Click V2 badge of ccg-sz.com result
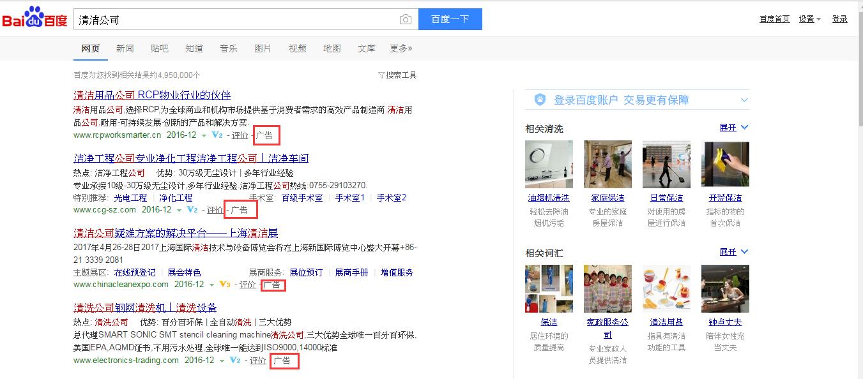Image resolution: width=863 pixels, height=379 pixels. [x=192, y=210]
